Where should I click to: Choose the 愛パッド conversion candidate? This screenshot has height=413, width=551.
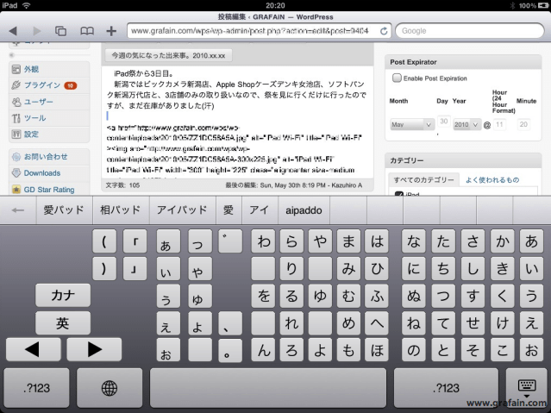pos(64,210)
